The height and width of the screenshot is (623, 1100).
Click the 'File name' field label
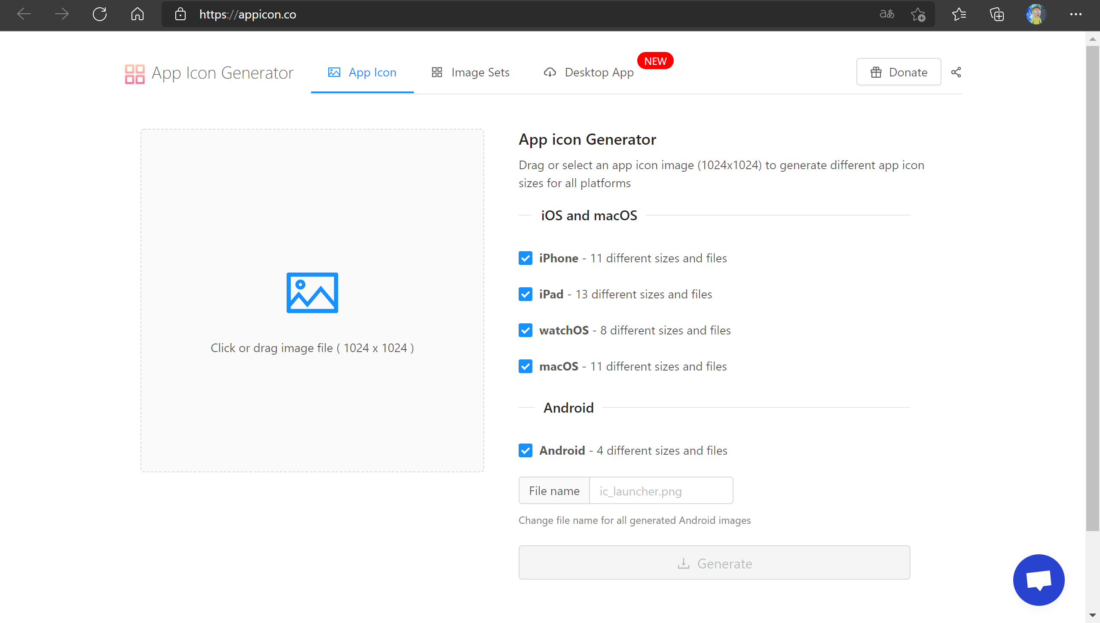tap(554, 491)
